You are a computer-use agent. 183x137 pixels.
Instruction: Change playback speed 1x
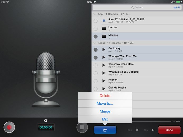point(153,130)
